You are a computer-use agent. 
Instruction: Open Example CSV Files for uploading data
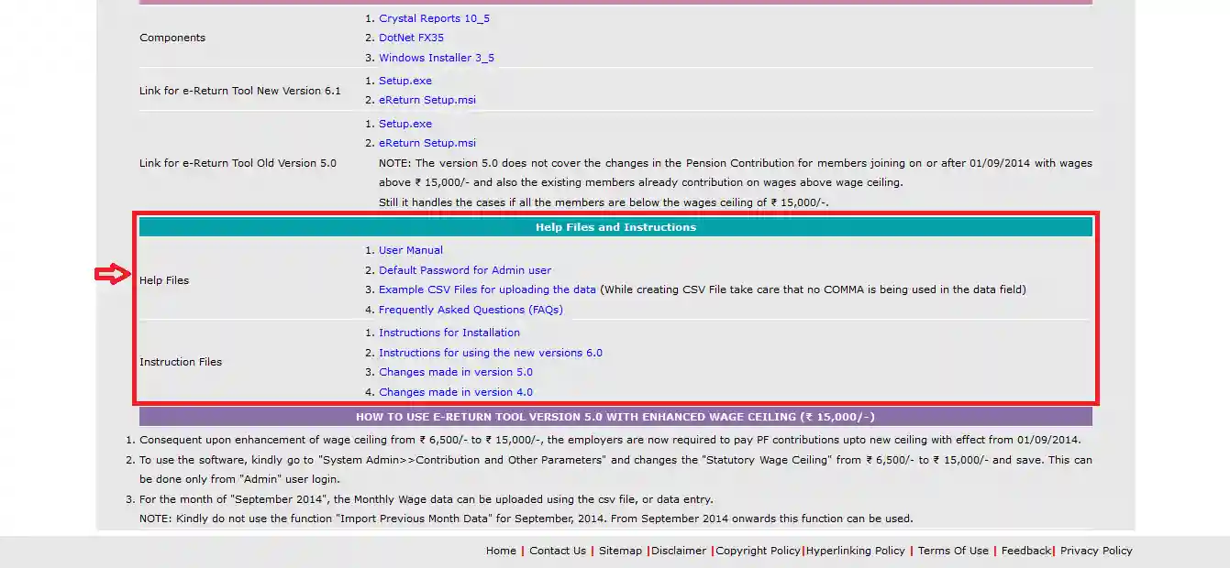pyautogui.click(x=487, y=289)
